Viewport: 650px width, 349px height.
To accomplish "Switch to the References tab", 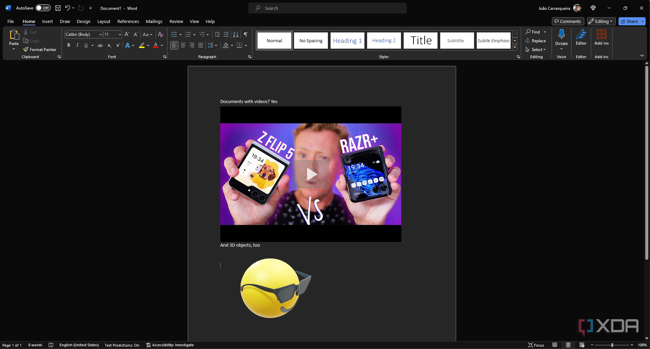I will [128, 21].
